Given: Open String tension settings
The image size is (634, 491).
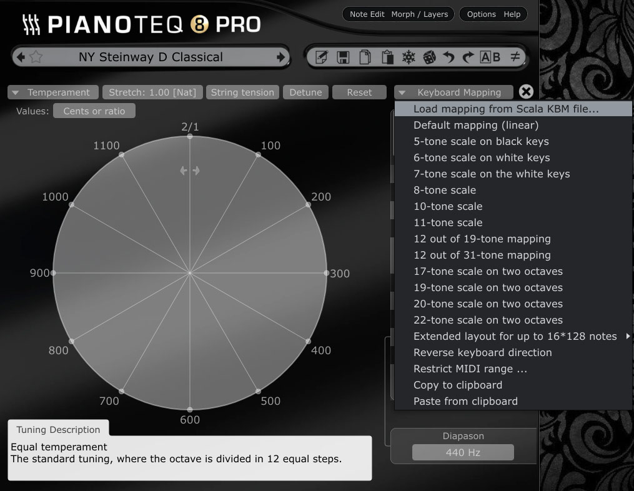Looking at the screenshot, I should [242, 92].
